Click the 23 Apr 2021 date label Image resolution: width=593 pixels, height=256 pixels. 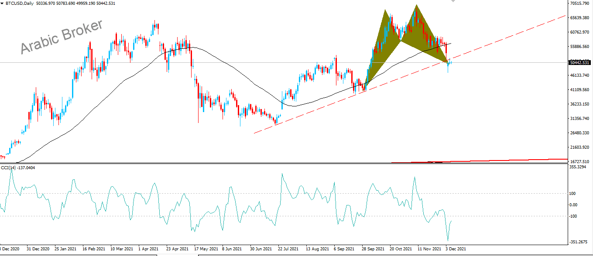[x=178, y=249]
